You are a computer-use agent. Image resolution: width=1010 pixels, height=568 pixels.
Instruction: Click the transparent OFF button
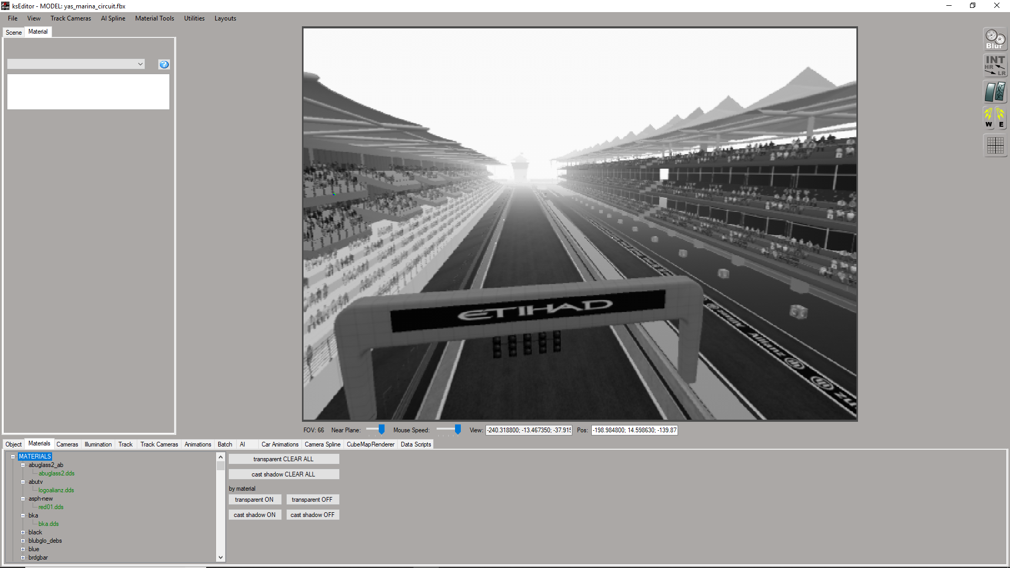tap(312, 500)
